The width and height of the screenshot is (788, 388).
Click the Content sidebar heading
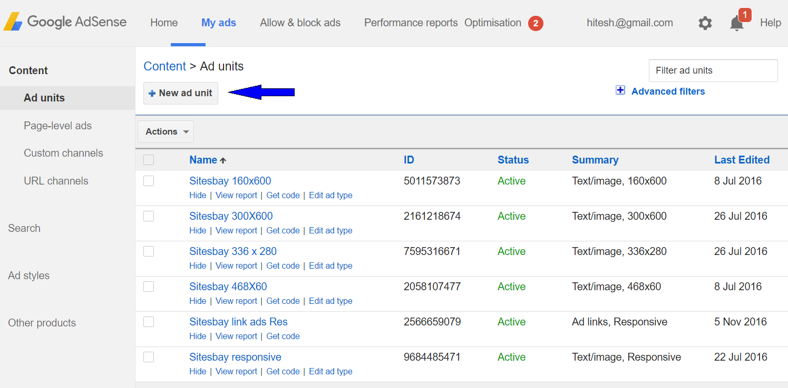pos(28,70)
